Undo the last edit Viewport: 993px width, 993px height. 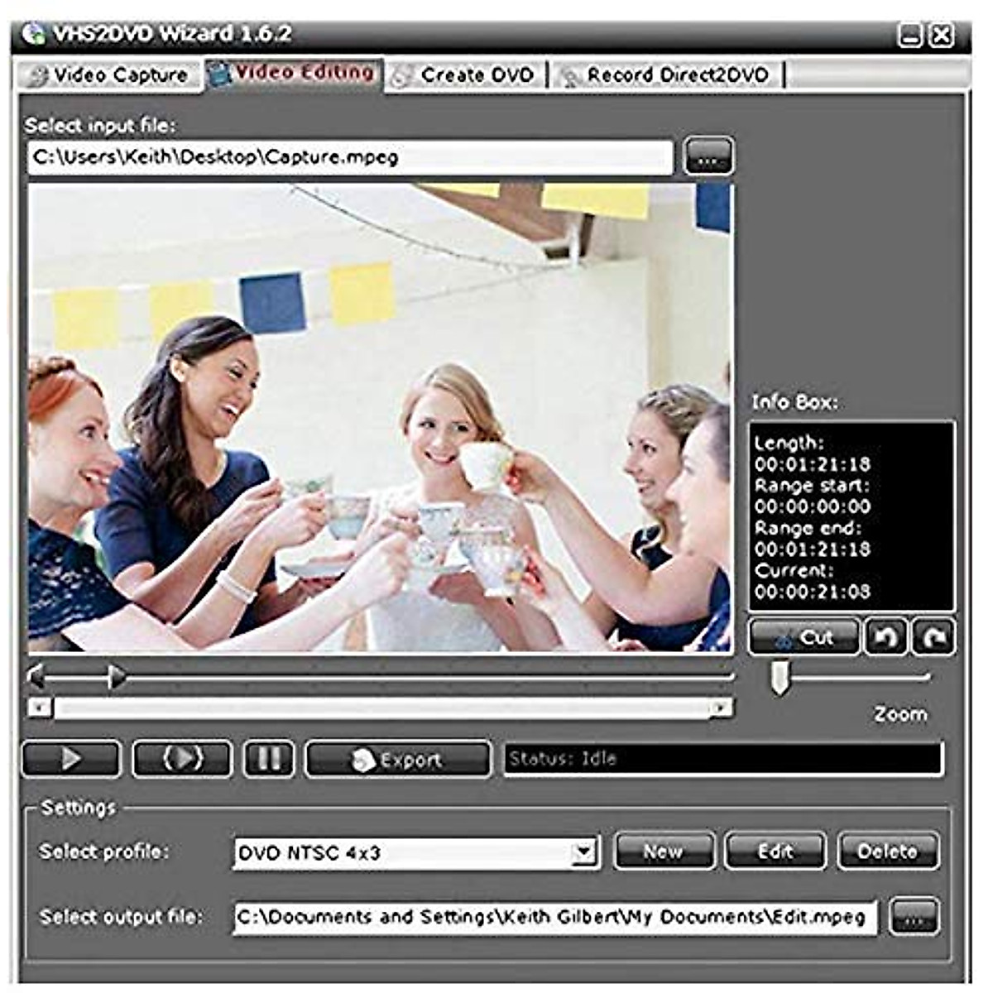click(x=885, y=636)
